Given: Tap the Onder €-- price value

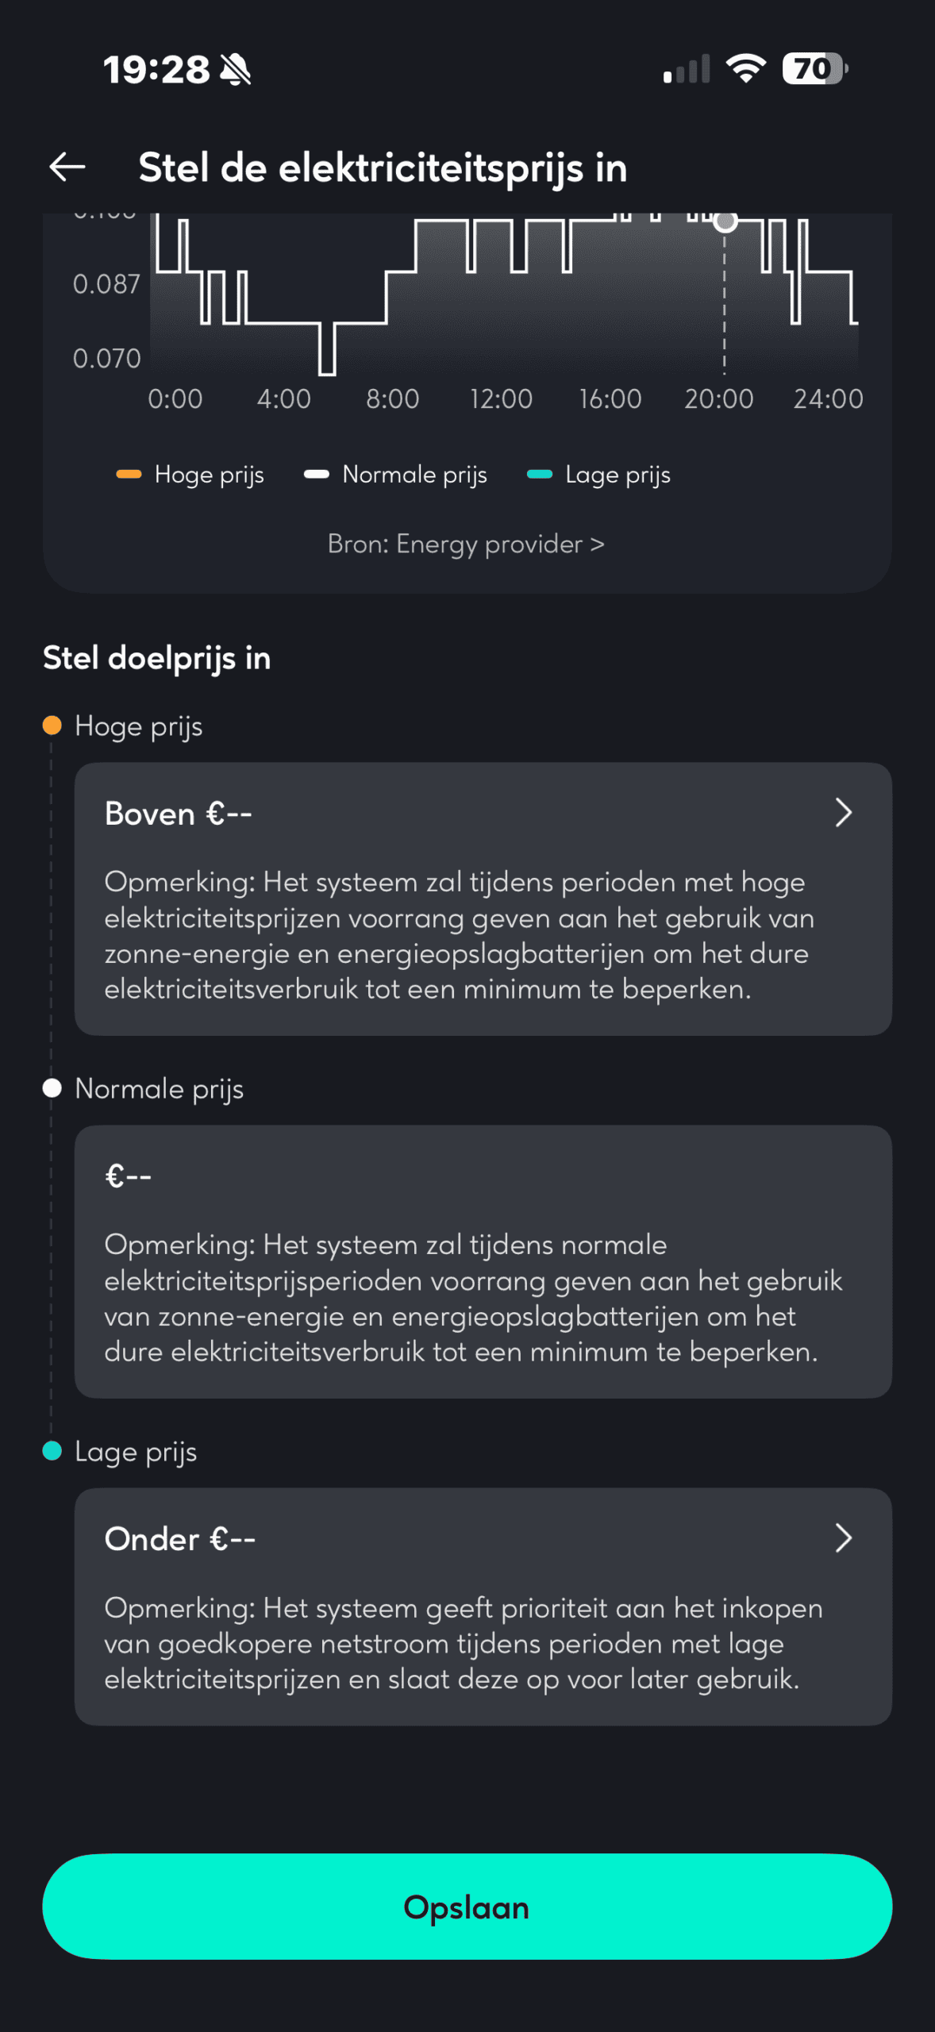Looking at the screenshot, I should (x=180, y=1538).
